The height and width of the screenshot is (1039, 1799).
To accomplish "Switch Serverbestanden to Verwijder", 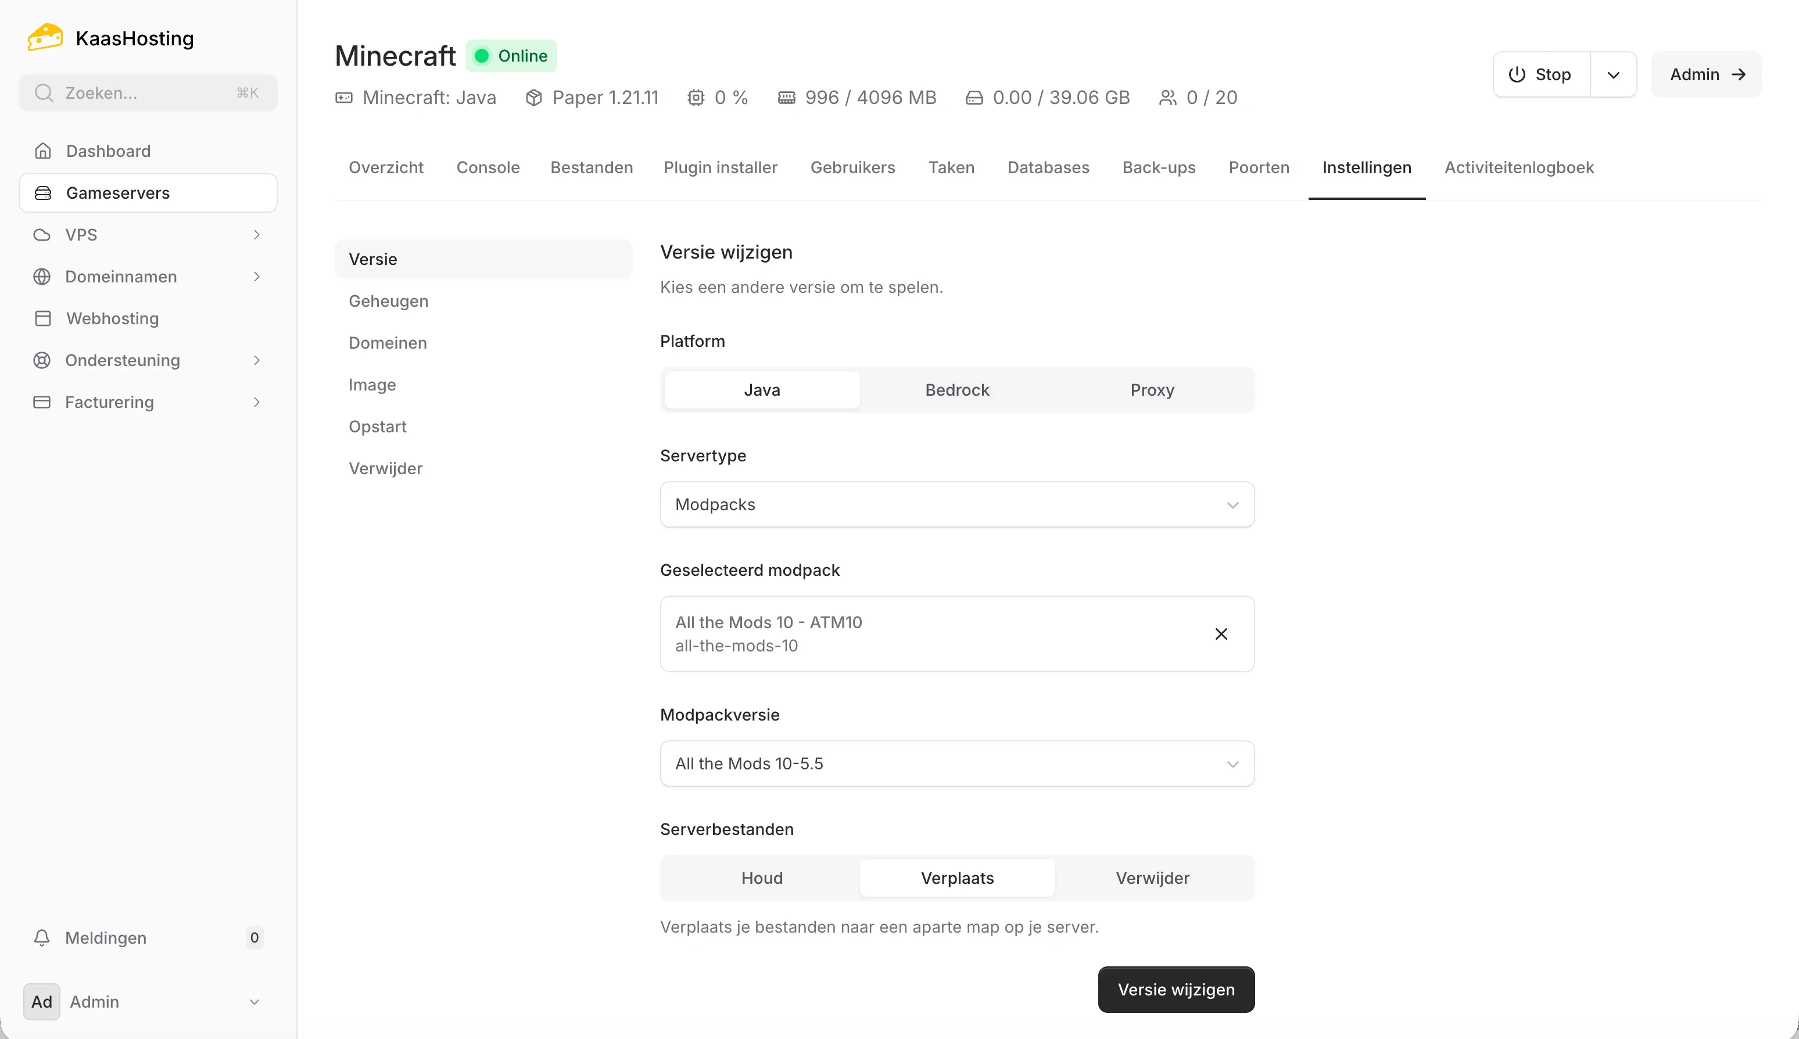I will 1152,877.
